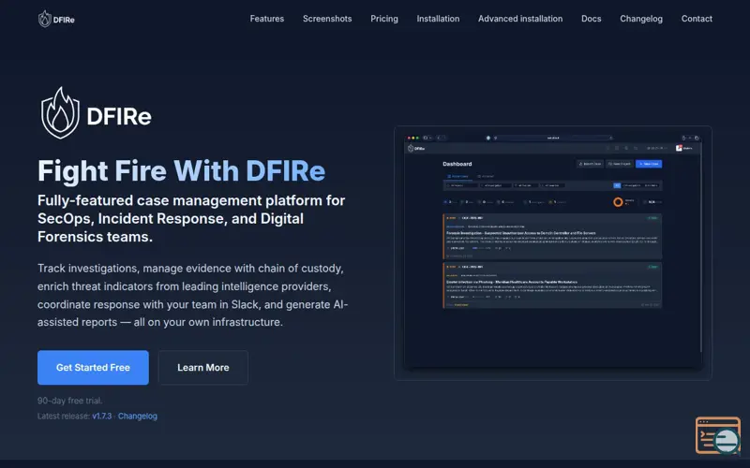Open the Pricing section
The width and height of the screenshot is (750, 468).
(384, 19)
